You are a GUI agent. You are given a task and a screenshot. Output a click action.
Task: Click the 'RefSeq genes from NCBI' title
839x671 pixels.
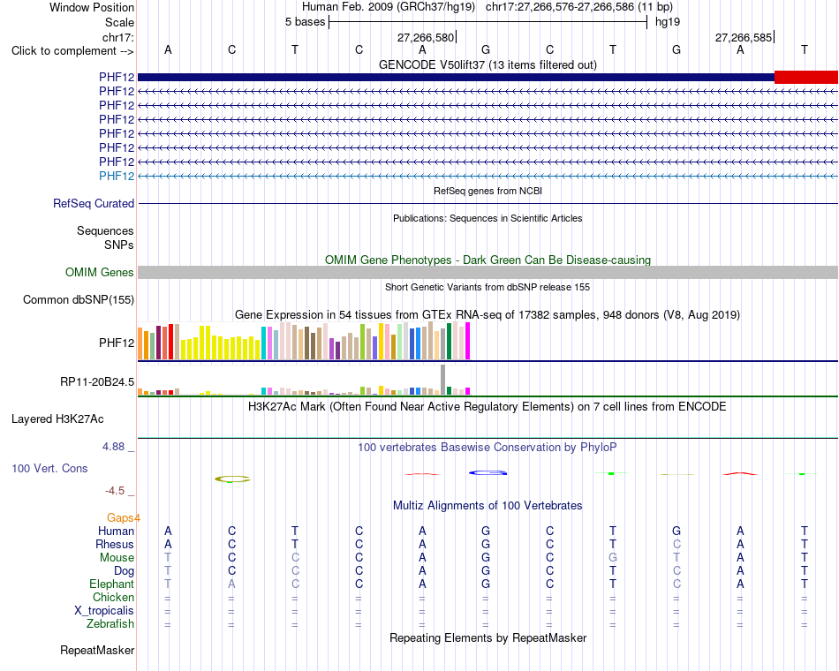pos(488,191)
